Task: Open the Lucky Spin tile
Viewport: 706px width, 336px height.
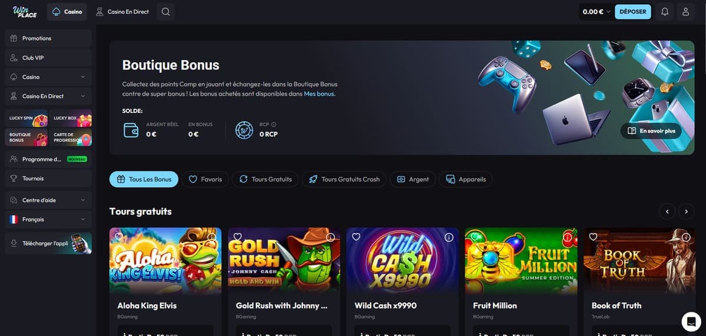Action: click(26, 118)
